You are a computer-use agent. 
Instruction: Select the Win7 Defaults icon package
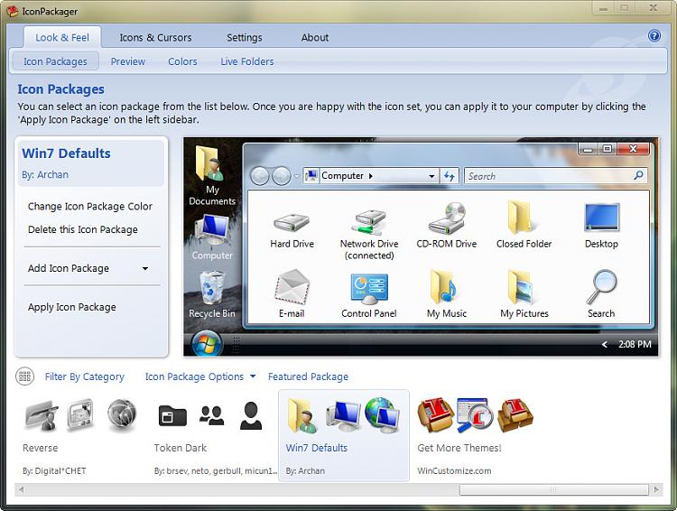tap(344, 435)
